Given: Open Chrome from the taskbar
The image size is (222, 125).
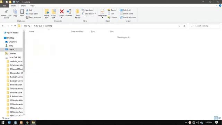Looking at the screenshot, I should (27, 123).
